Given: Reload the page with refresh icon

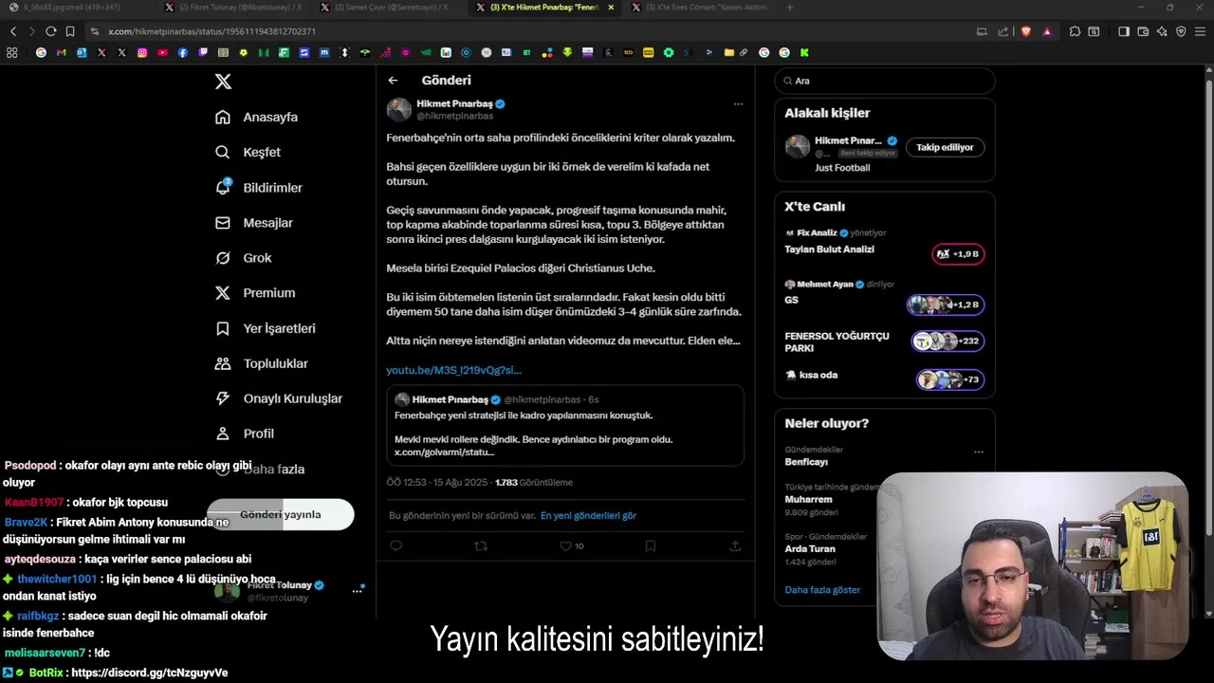Looking at the screenshot, I should [x=50, y=31].
